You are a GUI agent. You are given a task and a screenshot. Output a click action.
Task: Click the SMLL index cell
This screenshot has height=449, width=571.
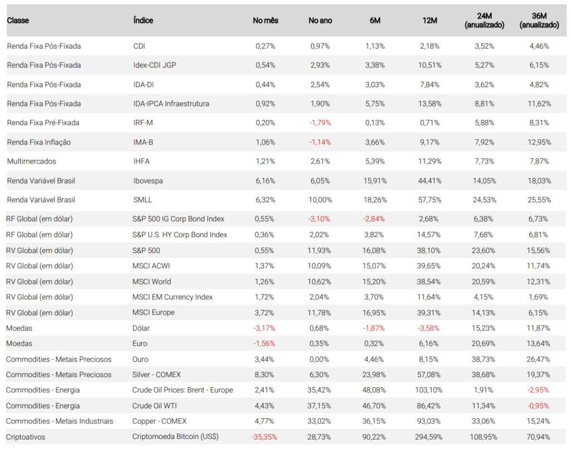(x=142, y=200)
